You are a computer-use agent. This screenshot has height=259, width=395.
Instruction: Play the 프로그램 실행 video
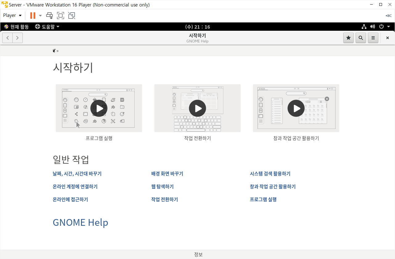click(x=99, y=108)
